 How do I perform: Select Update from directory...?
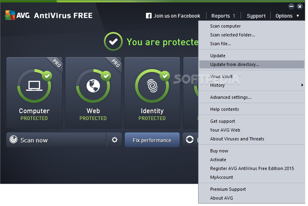point(251,64)
